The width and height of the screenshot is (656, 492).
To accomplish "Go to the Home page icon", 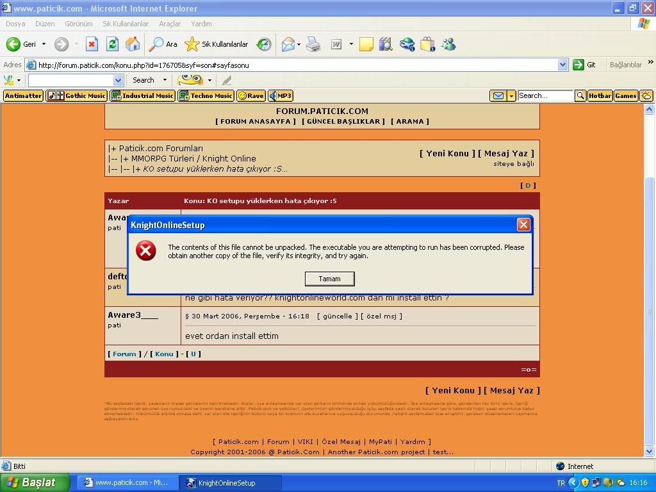I will click(133, 44).
